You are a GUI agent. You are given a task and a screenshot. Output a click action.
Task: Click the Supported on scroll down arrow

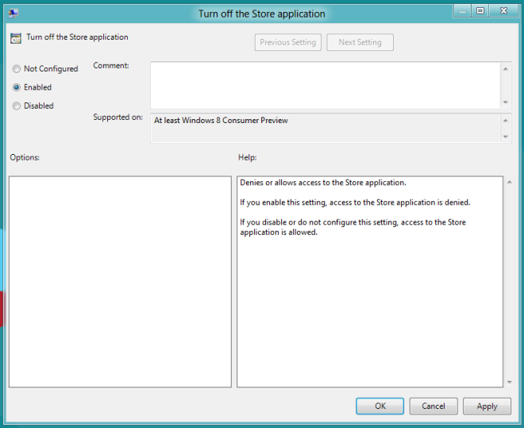point(506,137)
